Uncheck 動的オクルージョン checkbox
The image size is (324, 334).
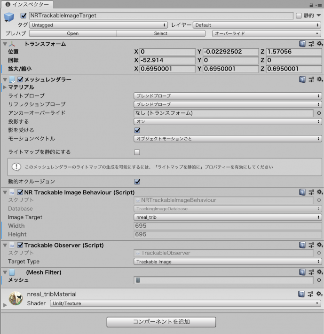point(137,182)
